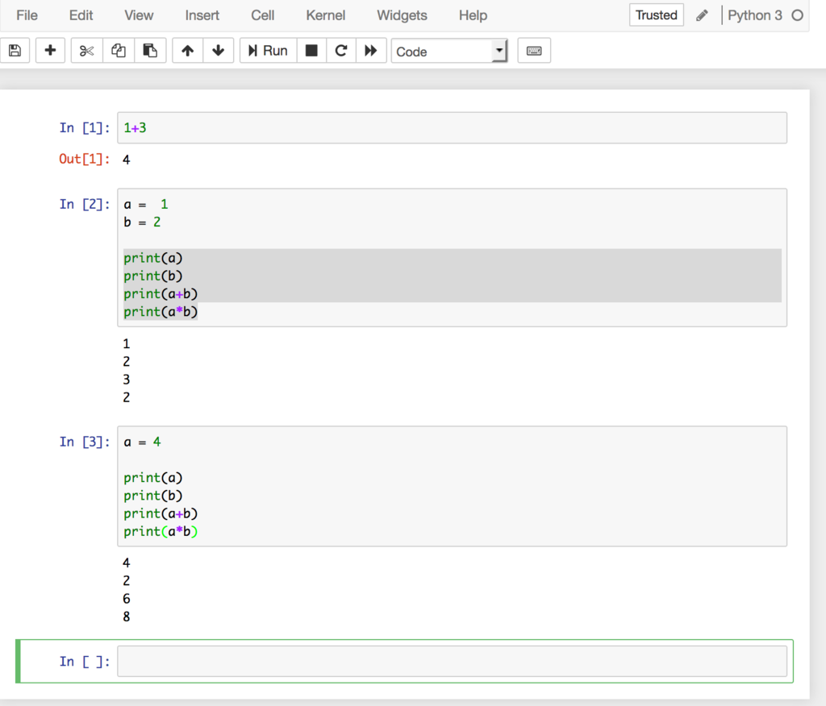Click inside the empty In [ ] cell
Image resolution: width=826 pixels, height=706 pixels.
[x=452, y=661]
